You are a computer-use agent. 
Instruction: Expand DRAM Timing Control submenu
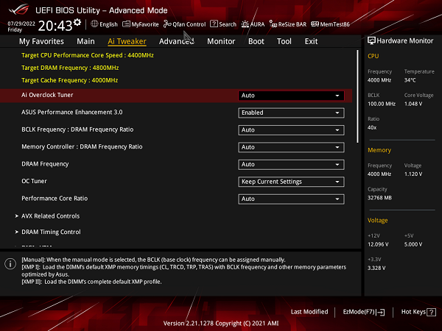50,232
